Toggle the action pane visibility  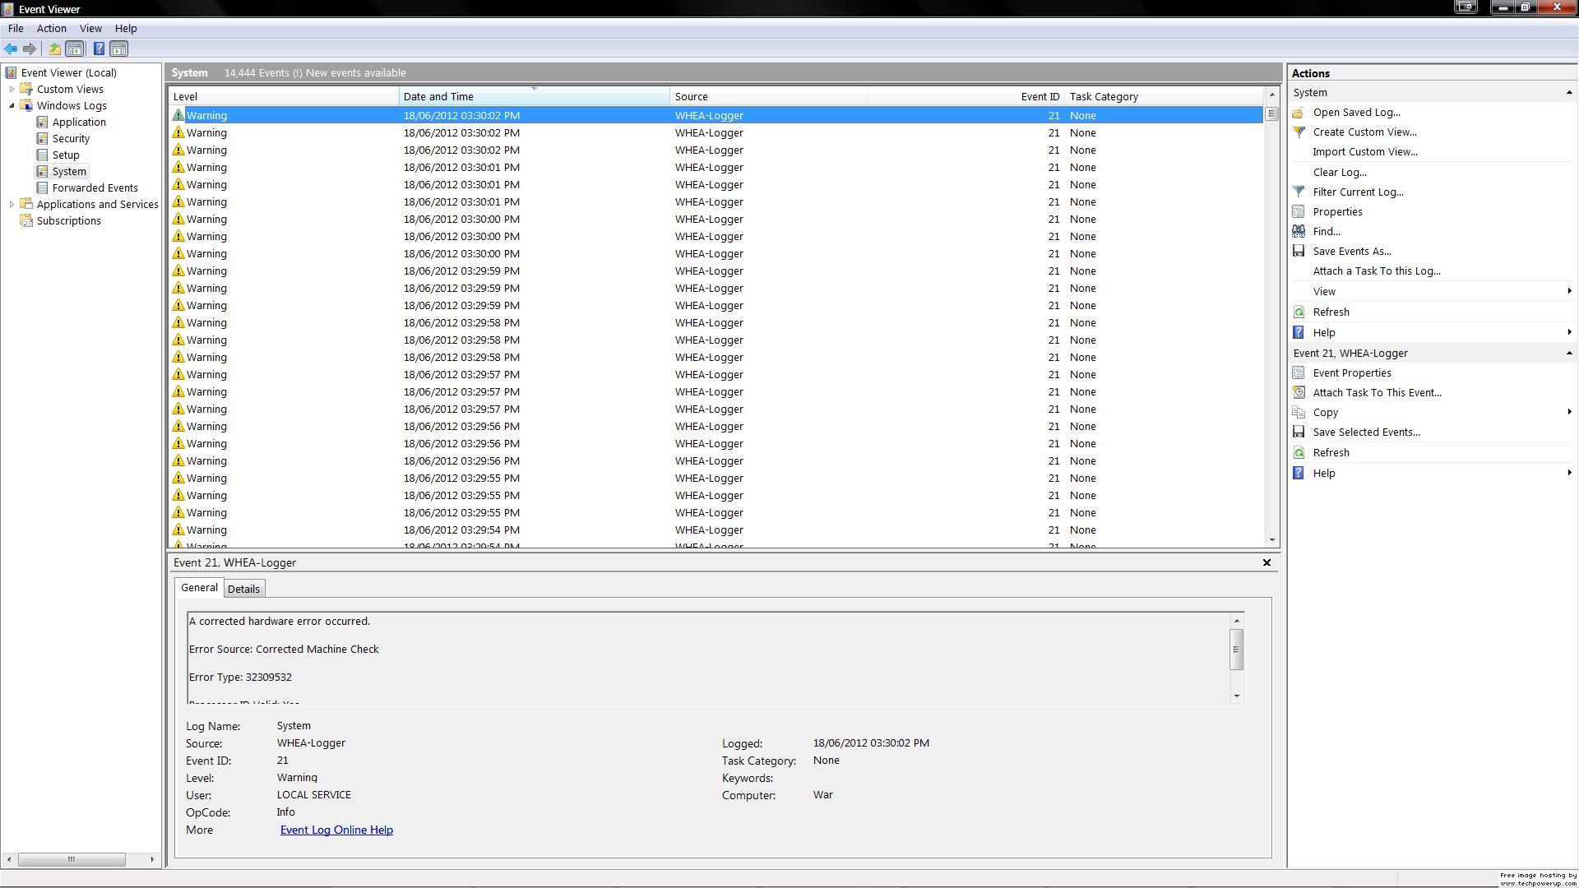point(119,49)
